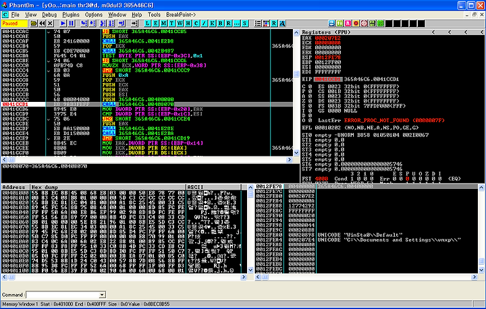Image resolution: width=486 pixels, height=309 pixels.
Task: Show Source window via S icon
Action: tap(244, 23)
